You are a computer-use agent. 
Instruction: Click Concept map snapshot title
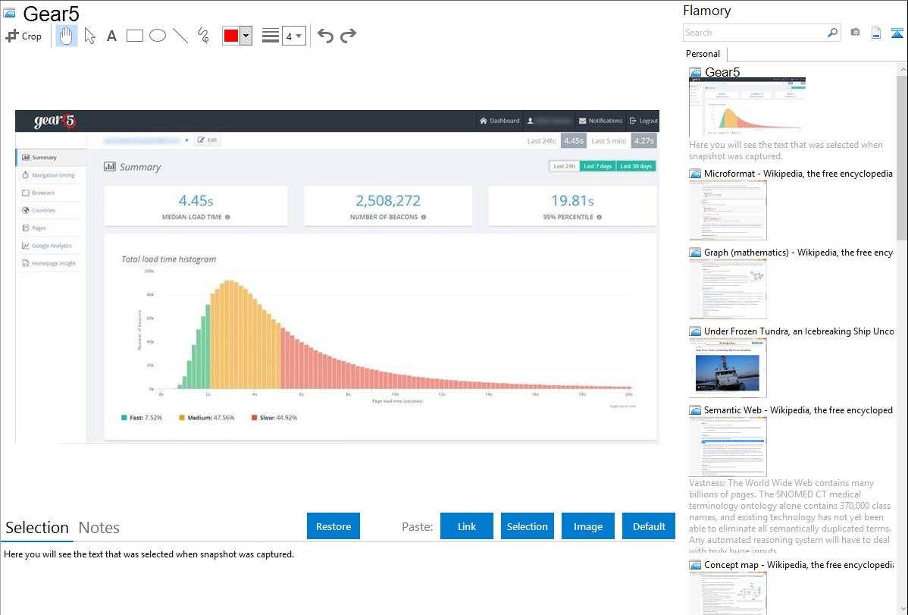coord(799,564)
